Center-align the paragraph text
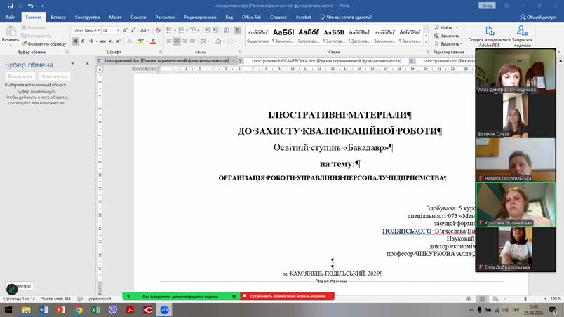The height and width of the screenshot is (317, 564). pyautogui.click(x=177, y=41)
